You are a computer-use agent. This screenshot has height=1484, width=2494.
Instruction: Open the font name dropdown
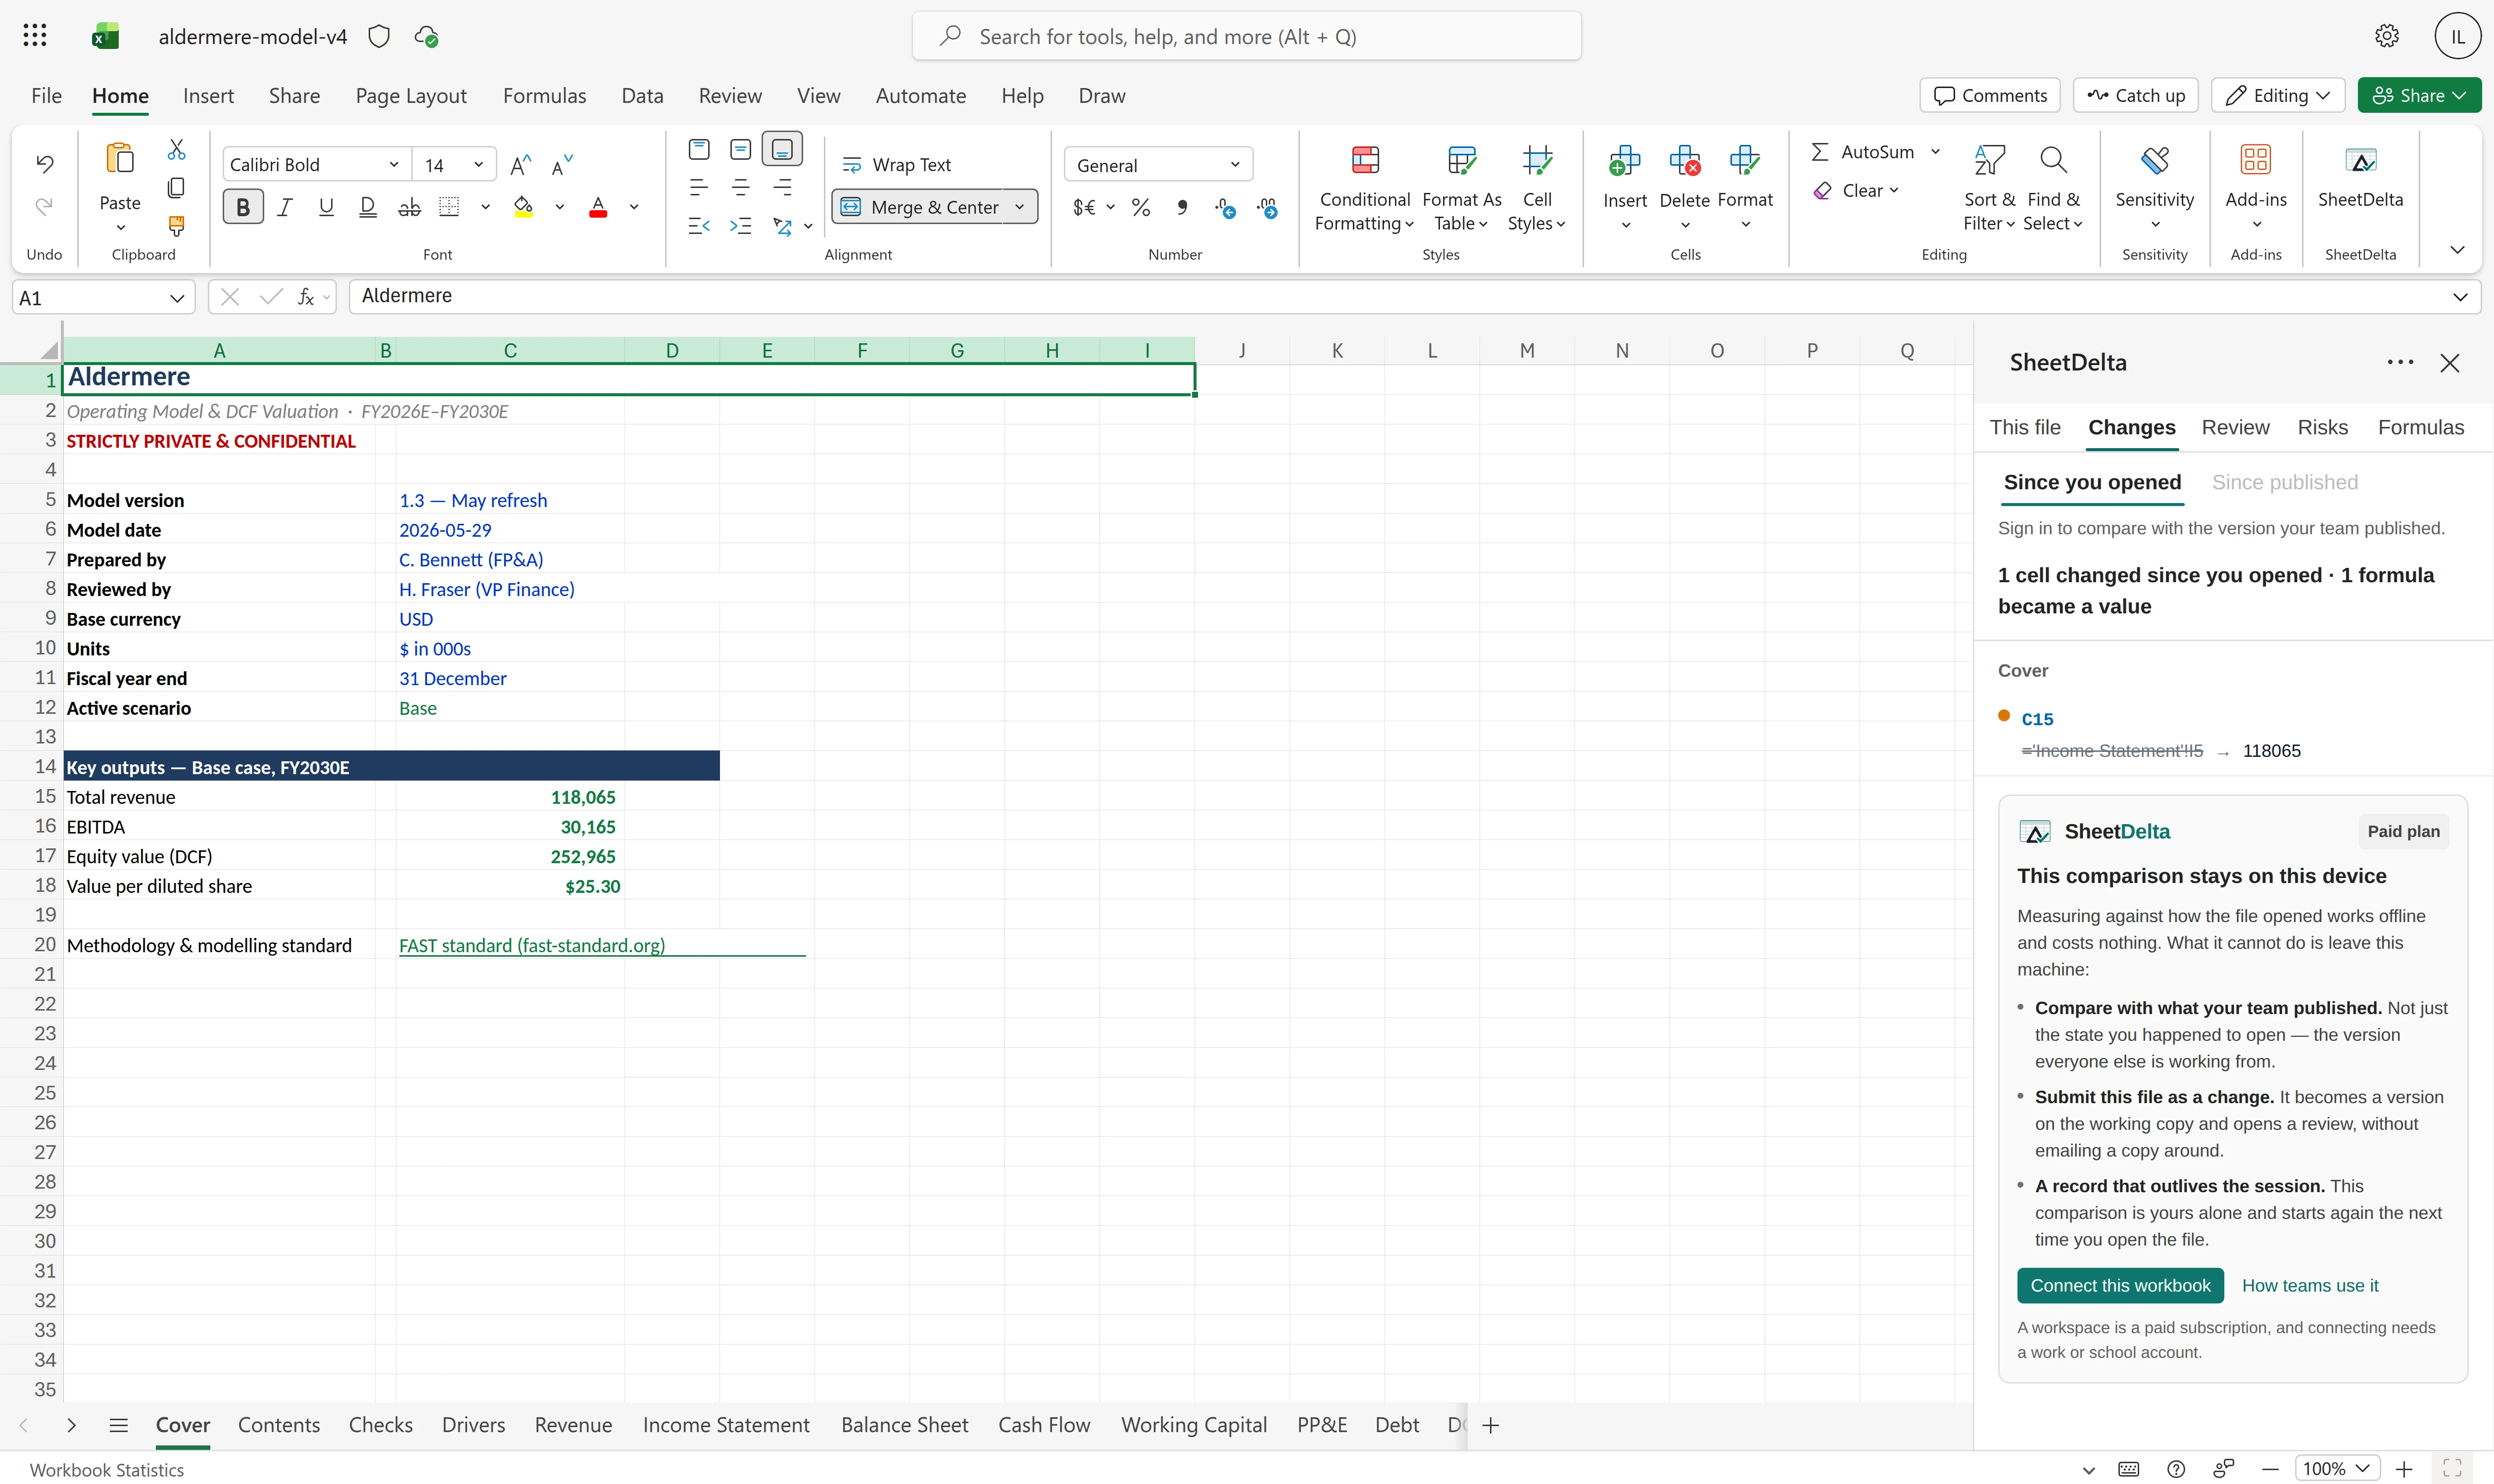click(394, 165)
